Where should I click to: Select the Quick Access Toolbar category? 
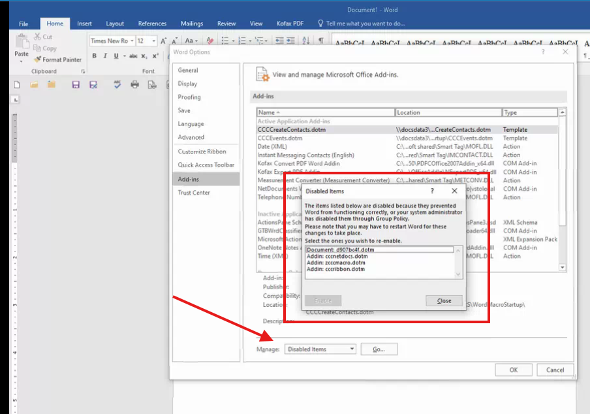[206, 165]
